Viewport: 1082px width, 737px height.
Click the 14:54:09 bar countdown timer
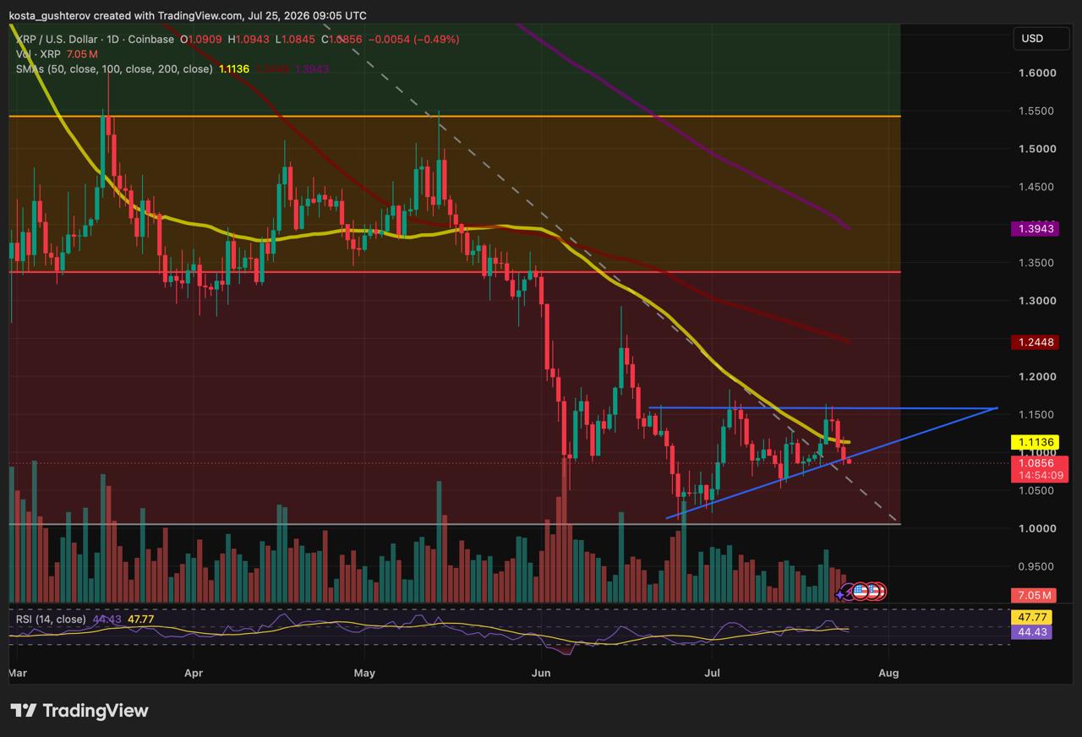[x=1039, y=476]
